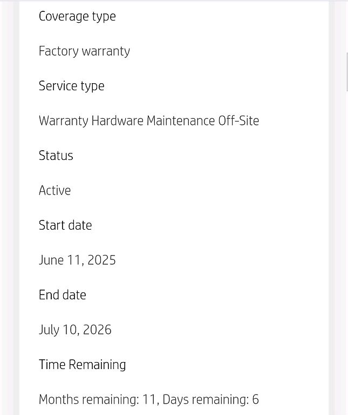The width and height of the screenshot is (348, 415).
Task: Click the Status label
Action: 56,156
